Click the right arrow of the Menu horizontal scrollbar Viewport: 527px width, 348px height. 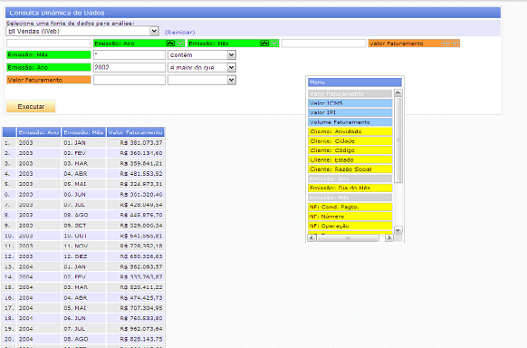point(388,237)
